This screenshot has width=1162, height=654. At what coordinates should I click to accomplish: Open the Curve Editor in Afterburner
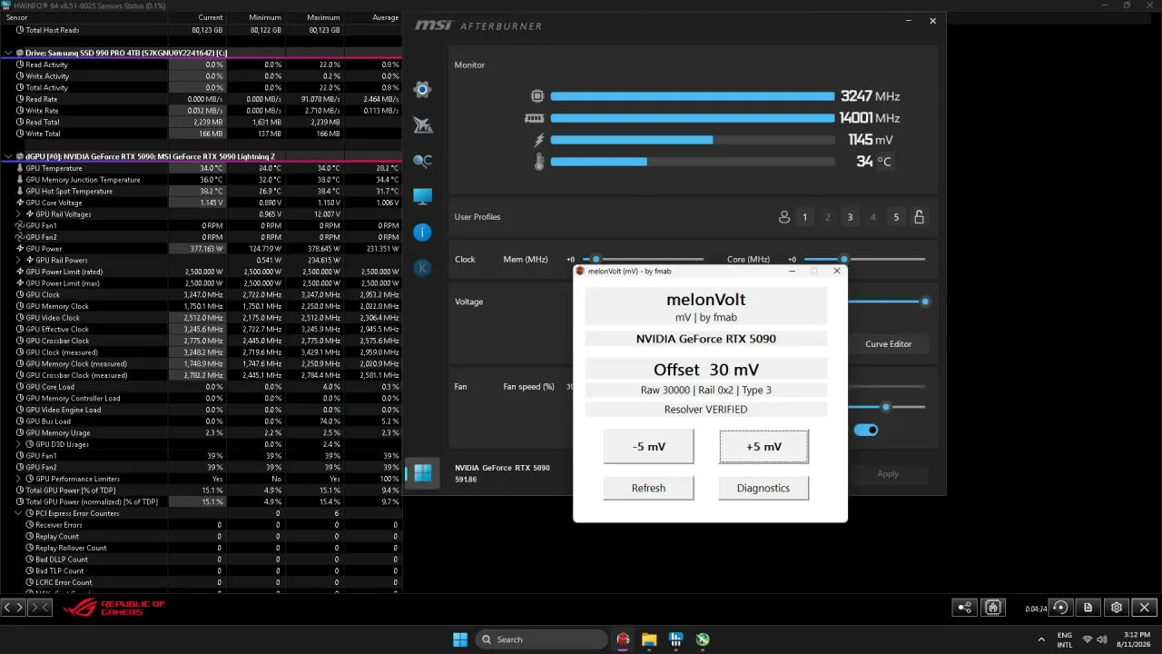tap(888, 344)
